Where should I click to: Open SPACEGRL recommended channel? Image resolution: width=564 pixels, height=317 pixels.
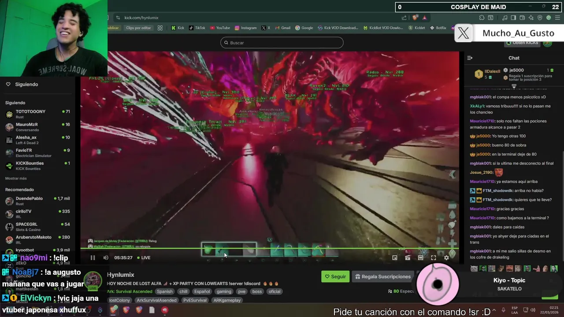(x=37, y=227)
